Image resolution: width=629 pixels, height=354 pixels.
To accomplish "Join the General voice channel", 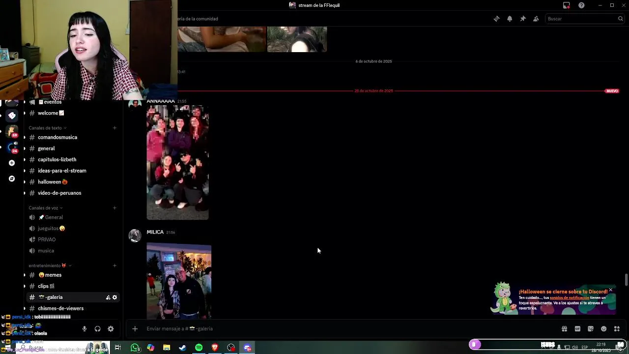I will point(72,217).
